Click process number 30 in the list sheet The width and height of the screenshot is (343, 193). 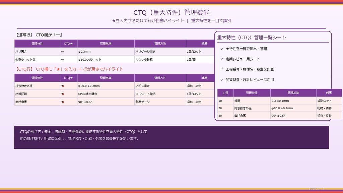tap(225, 116)
